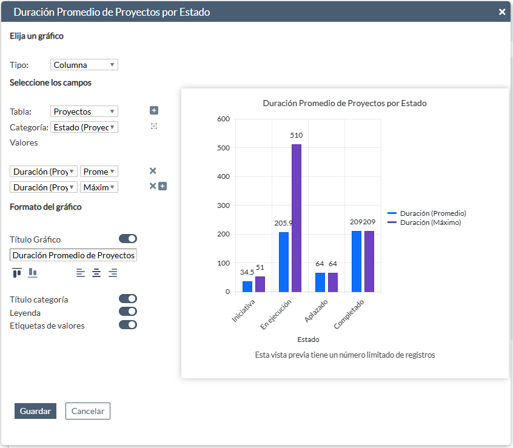This screenshot has width=513, height=448.
Task: Click the Cancelar button
Action: click(x=88, y=411)
